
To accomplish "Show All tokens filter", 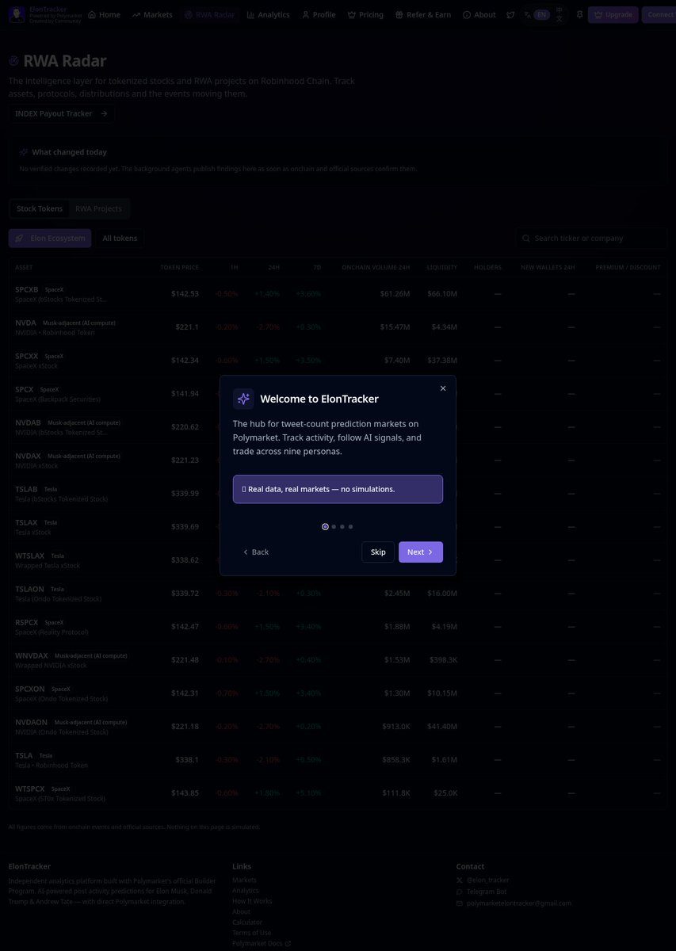I will (x=120, y=239).
